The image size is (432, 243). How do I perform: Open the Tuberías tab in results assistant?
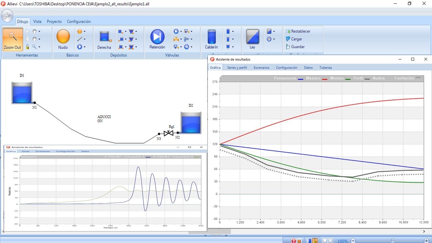[x=326, y=67]
